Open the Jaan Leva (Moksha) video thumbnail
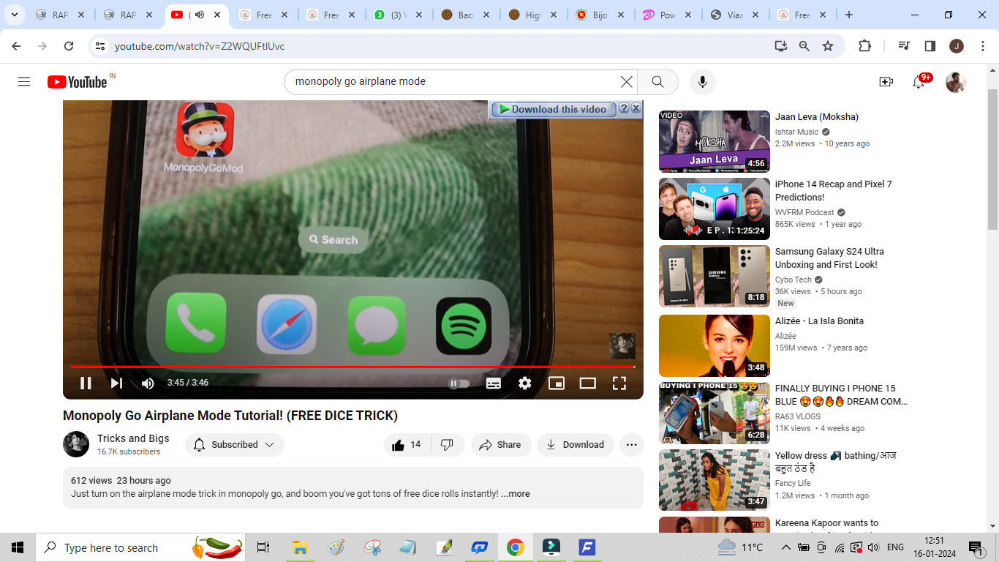This screenshot has height=562, width=999. click(715, 141)
